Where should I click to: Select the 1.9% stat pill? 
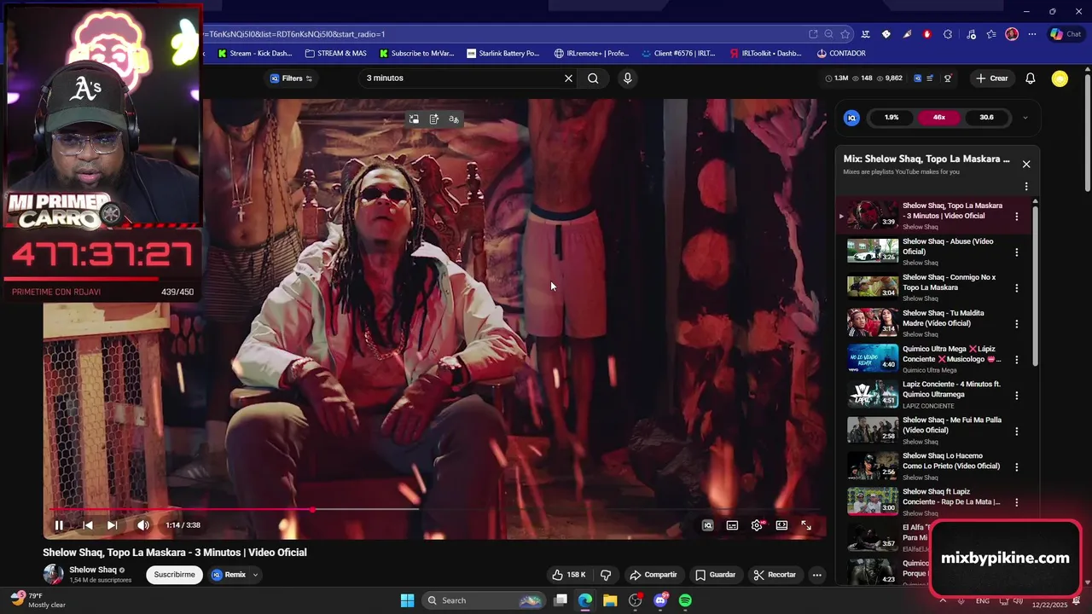[892, 118]
